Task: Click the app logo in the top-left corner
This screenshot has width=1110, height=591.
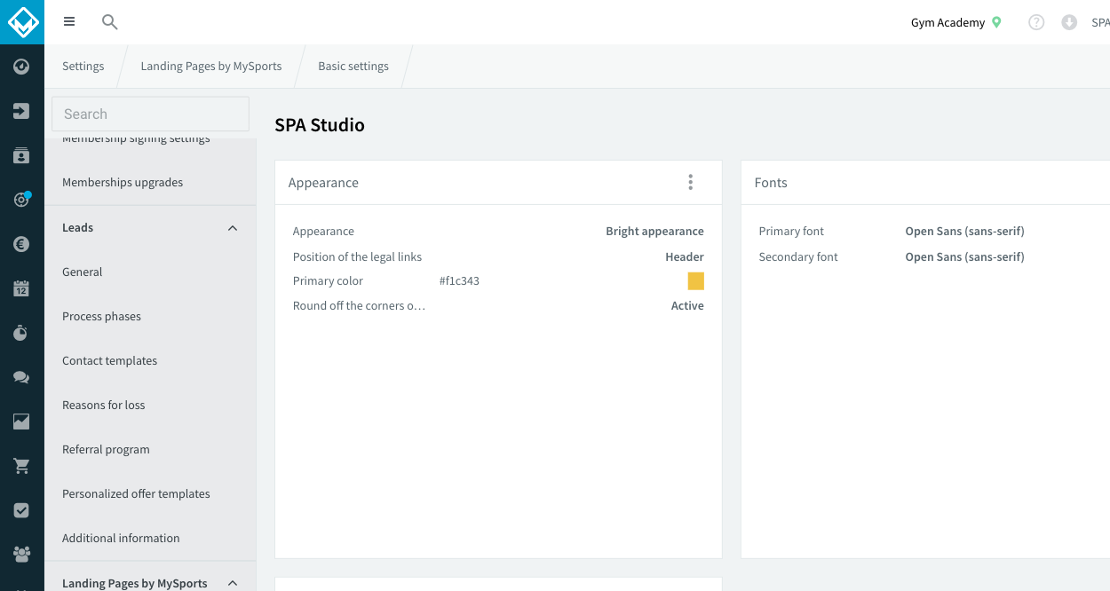Action: 22,21
